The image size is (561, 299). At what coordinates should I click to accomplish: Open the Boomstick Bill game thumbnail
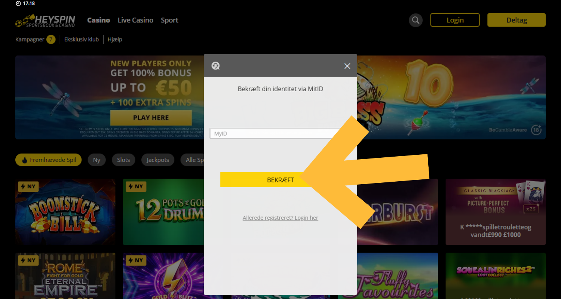click(65, 212)
